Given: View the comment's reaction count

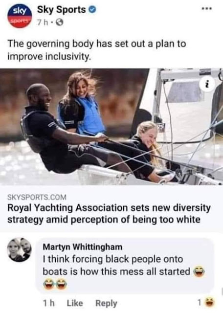Looking at the screenshot, I should pos(199,303).
